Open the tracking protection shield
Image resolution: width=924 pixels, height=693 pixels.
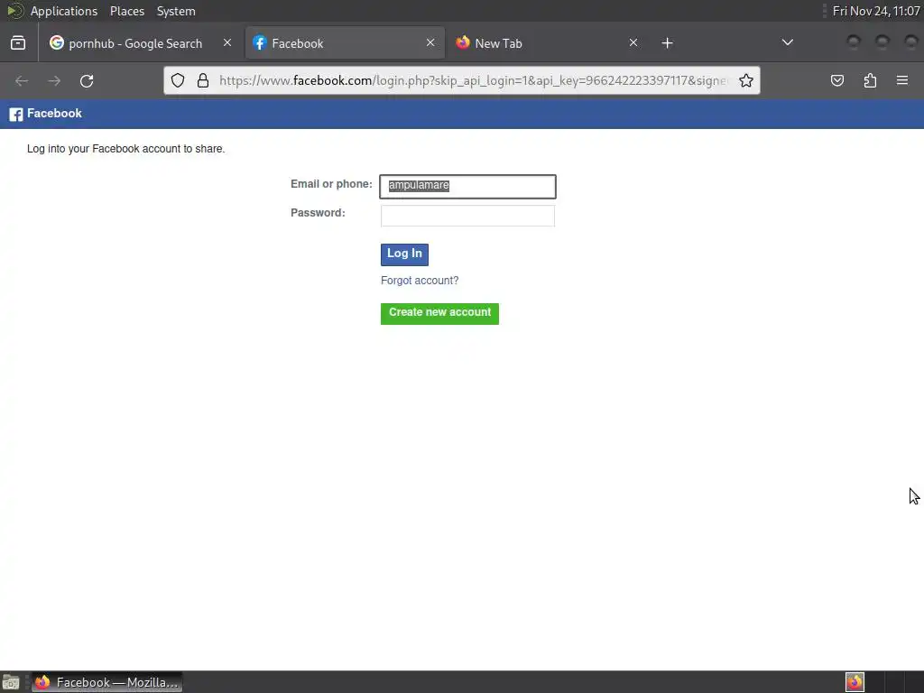point(178,80)
